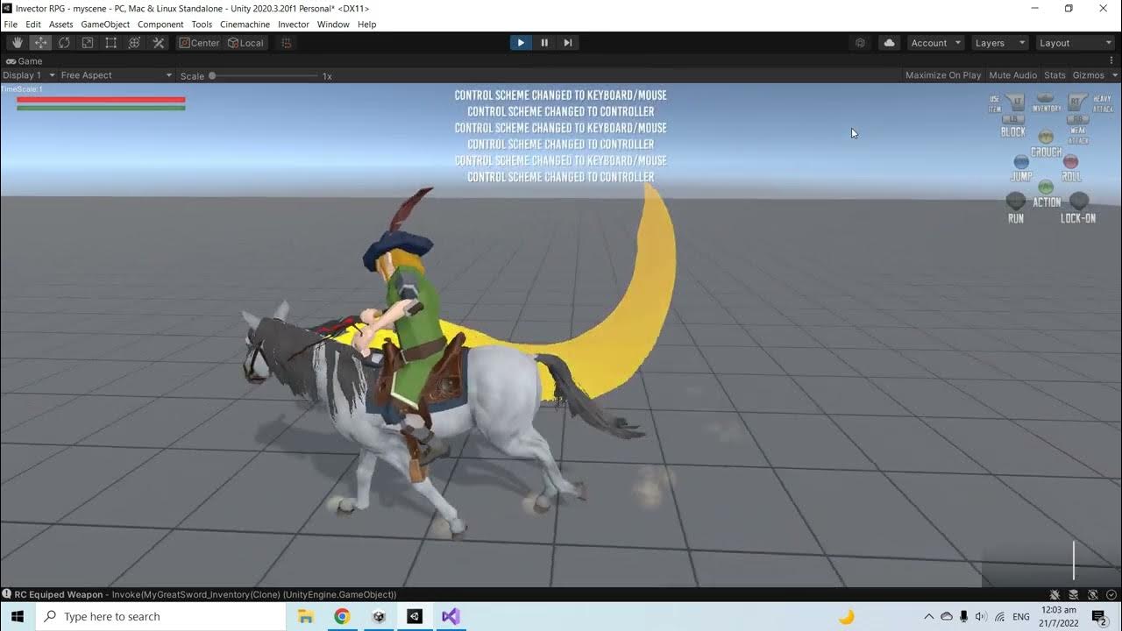Open the Edit menu
This screenshot has height=631, width=1122.
click(33, 25)
